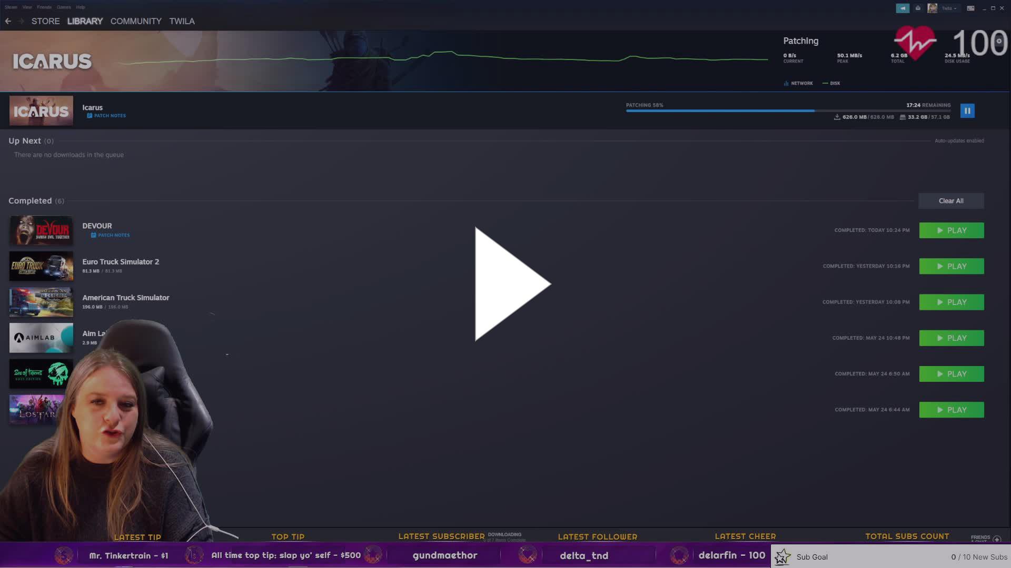Viewport: 1011px width, 568px height.
Task: Open the Twila account dropdown
Action: click(948, 8)
